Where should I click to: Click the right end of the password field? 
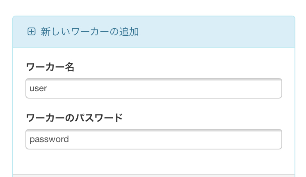point(275,139)
